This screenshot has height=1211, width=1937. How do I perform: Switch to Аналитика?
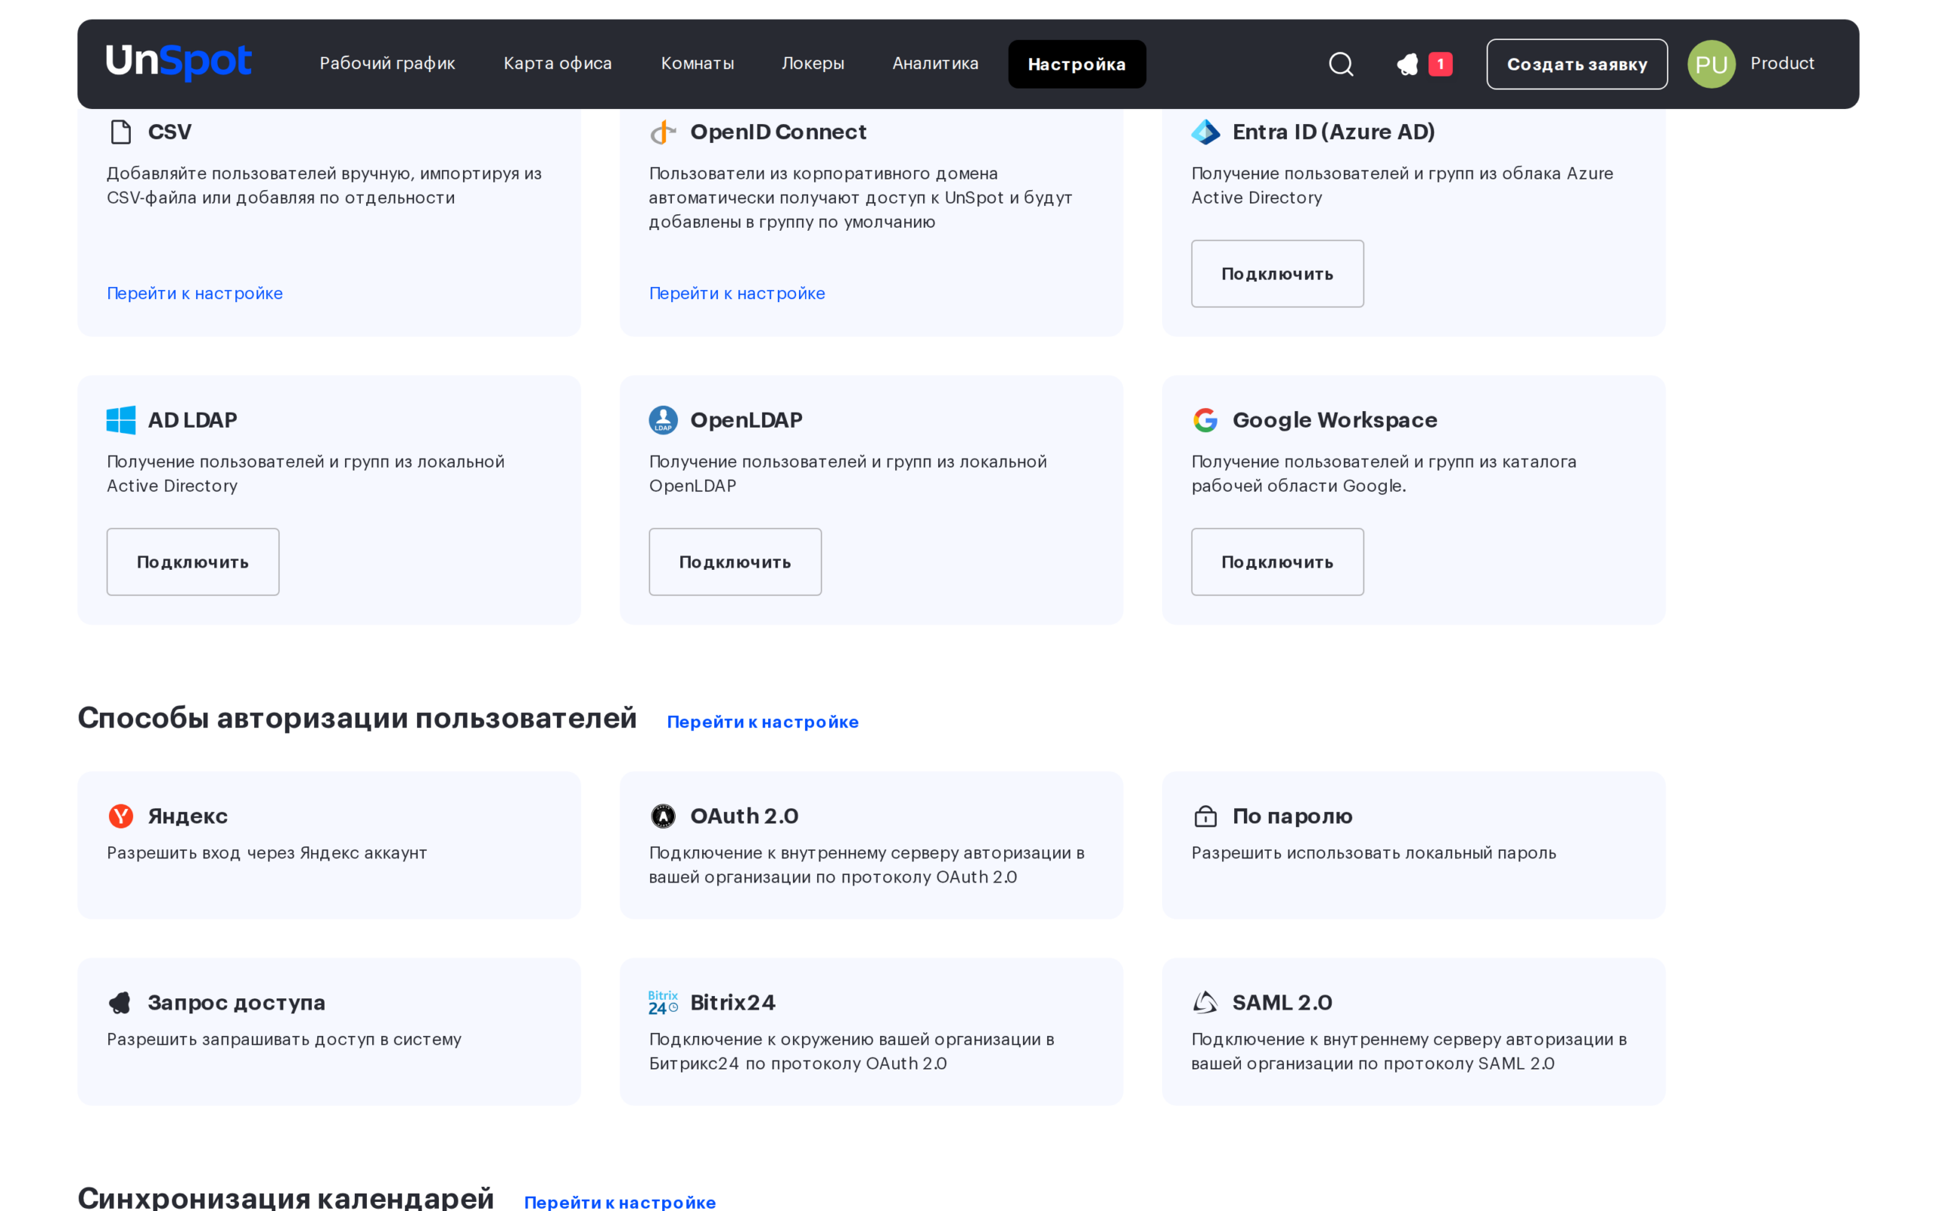click(x=935, y=64)
